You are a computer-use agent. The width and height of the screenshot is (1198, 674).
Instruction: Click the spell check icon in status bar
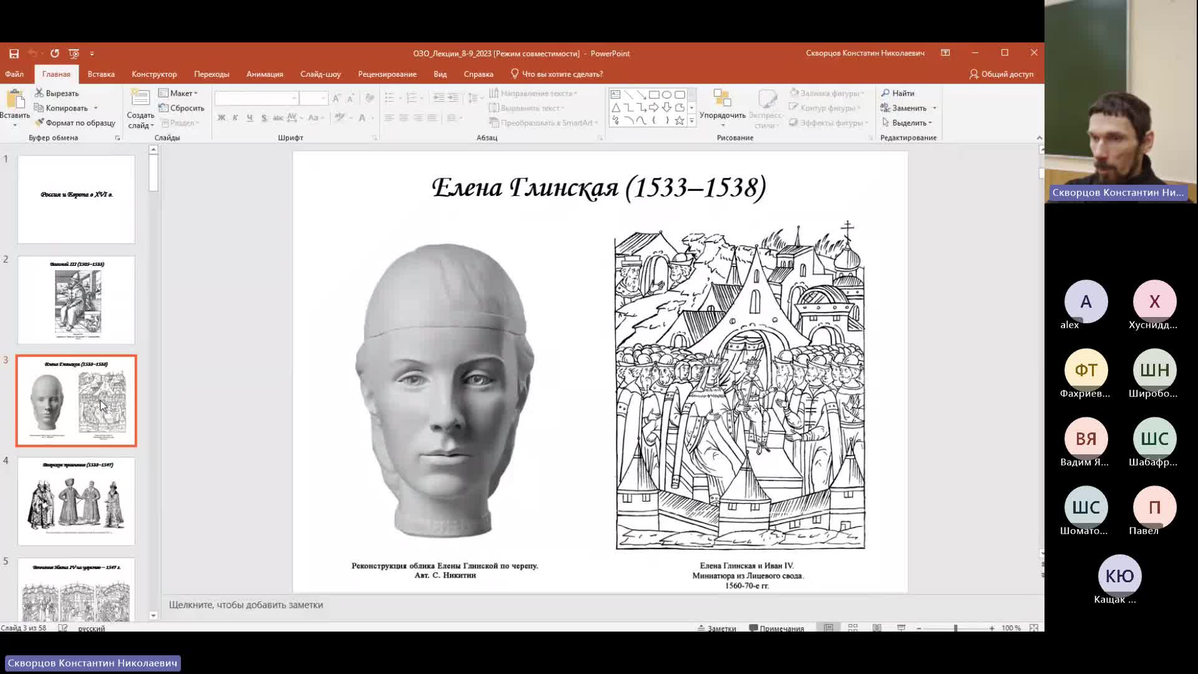pyautogui.click(x=63, y=628)
